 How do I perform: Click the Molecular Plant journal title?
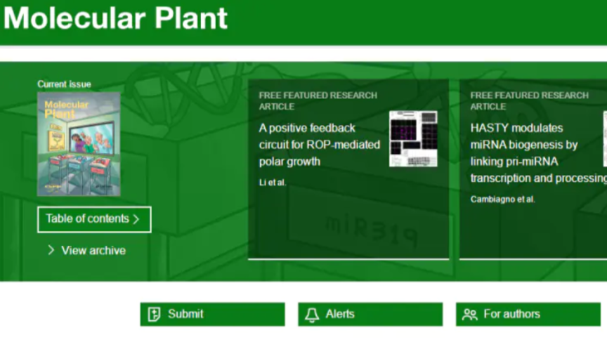pyautogui.click(x=115, y=18)
